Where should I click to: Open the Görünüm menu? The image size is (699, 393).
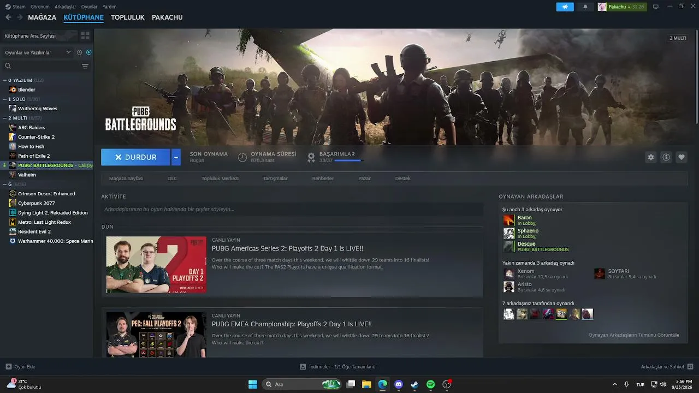(40, 7)
